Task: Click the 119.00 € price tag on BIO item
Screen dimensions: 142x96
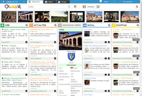Action: tap(136, 56)
